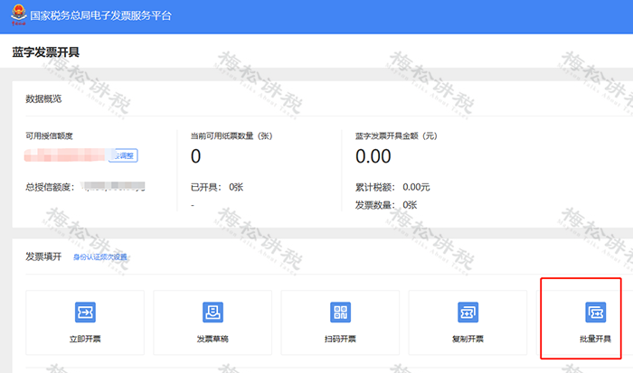The width and height of the screenshot is (633, 373).
Task: Click the 发票填开 section title
Action: pyautogui.click(x=43, y=256)
